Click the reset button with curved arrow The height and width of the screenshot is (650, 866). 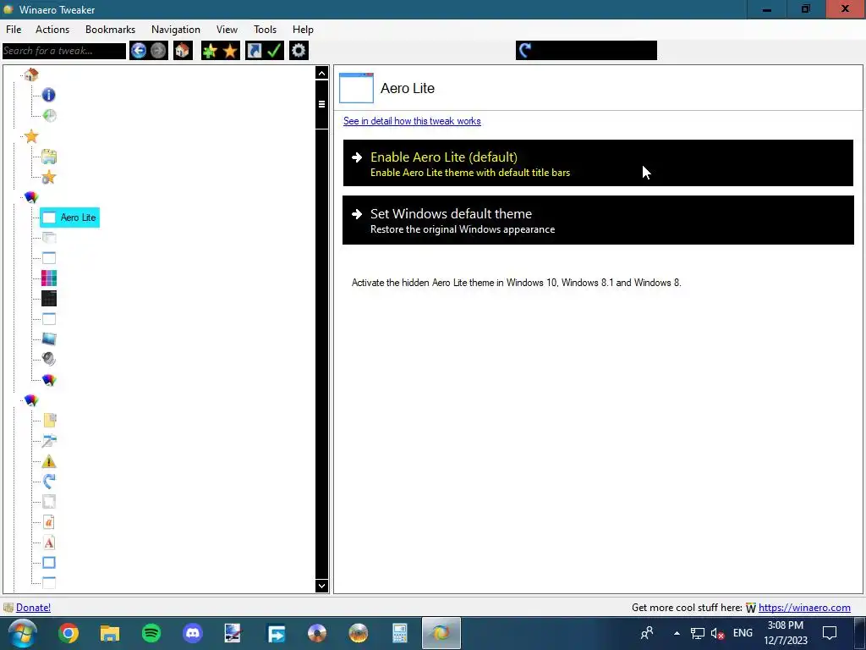(587, 50)
